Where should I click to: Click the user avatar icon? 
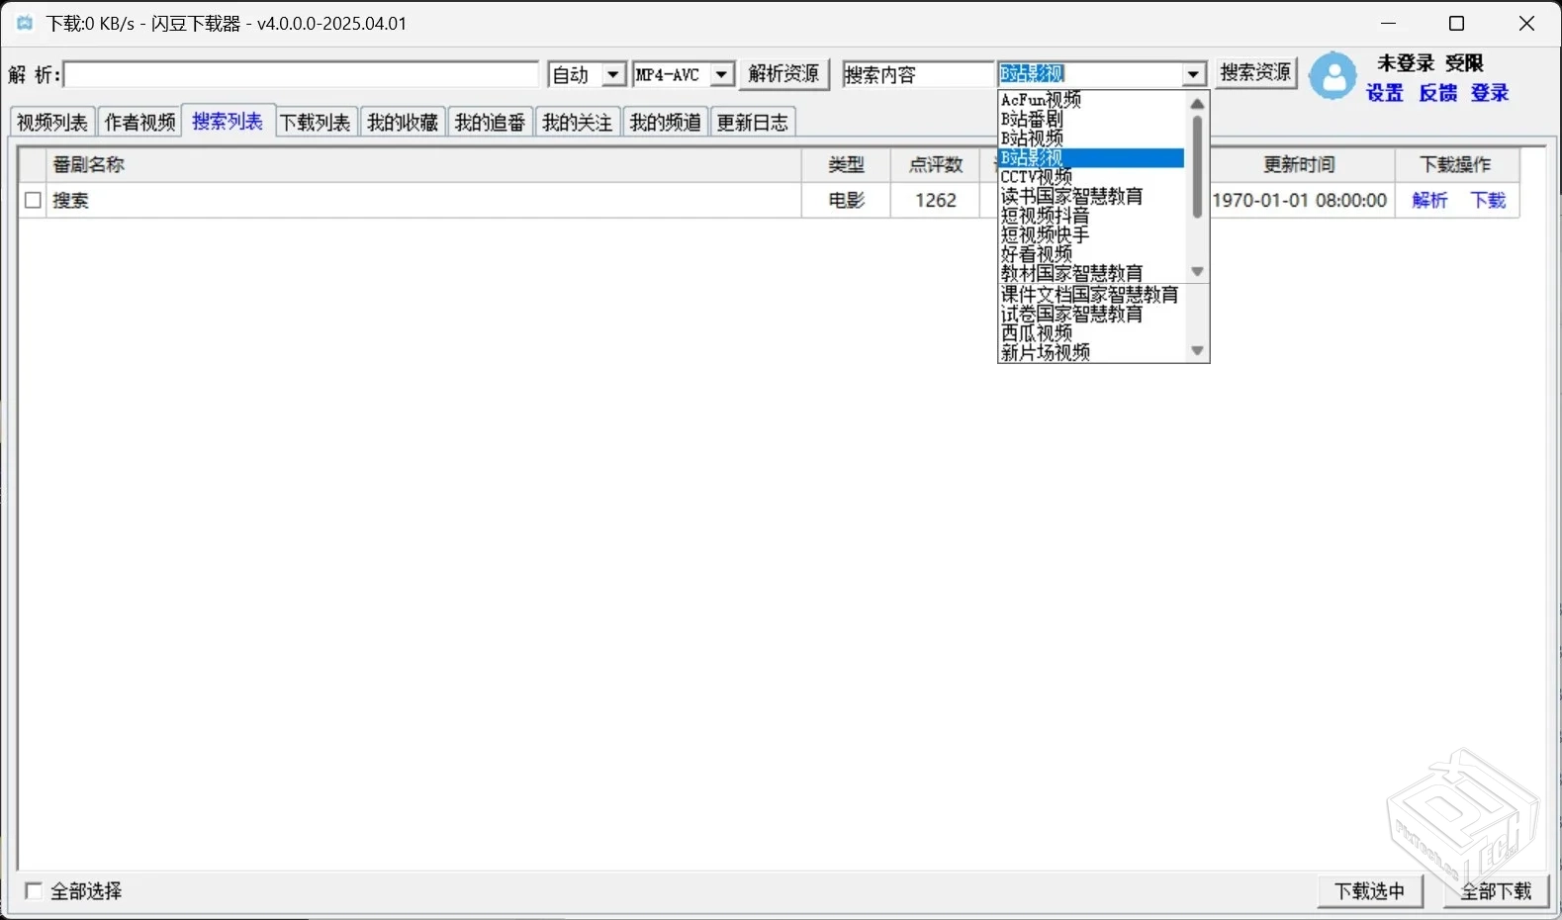pos(1332,75)
